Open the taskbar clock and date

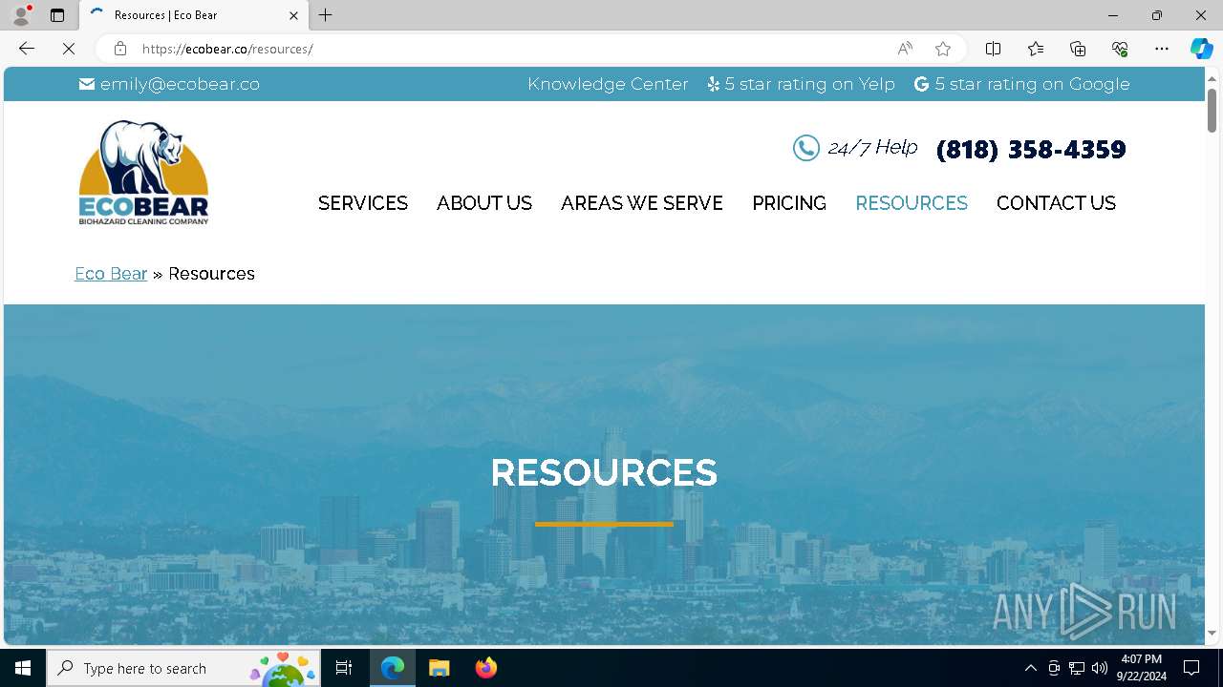(1142, 668)
